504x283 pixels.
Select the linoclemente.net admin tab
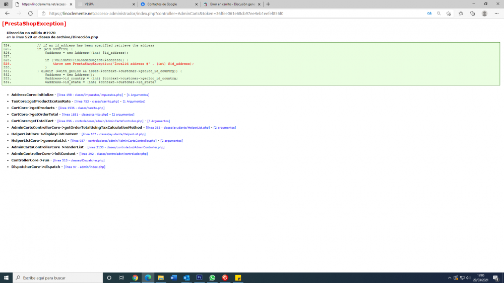click(43, 4)
